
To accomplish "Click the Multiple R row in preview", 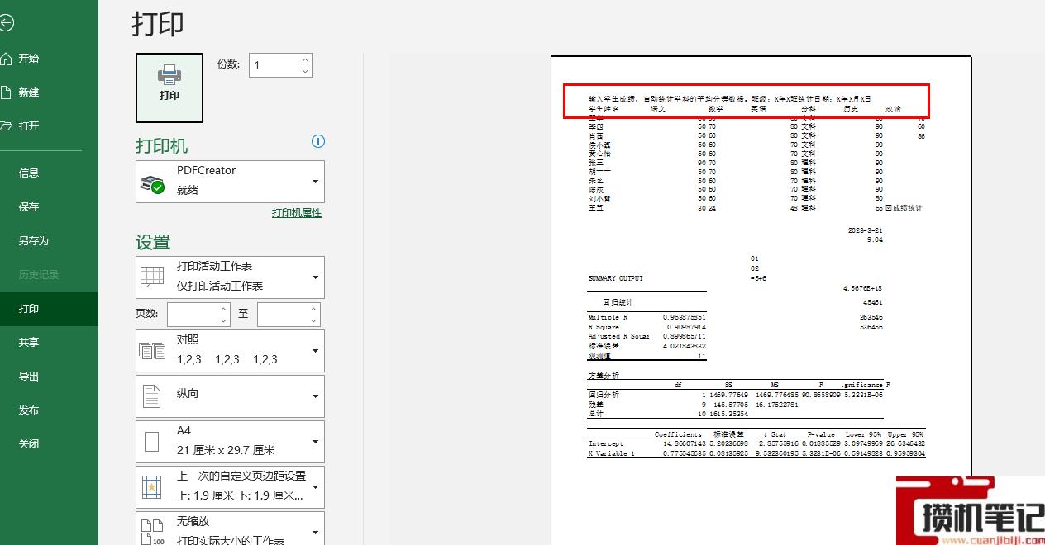I will (x=647, y=317).
